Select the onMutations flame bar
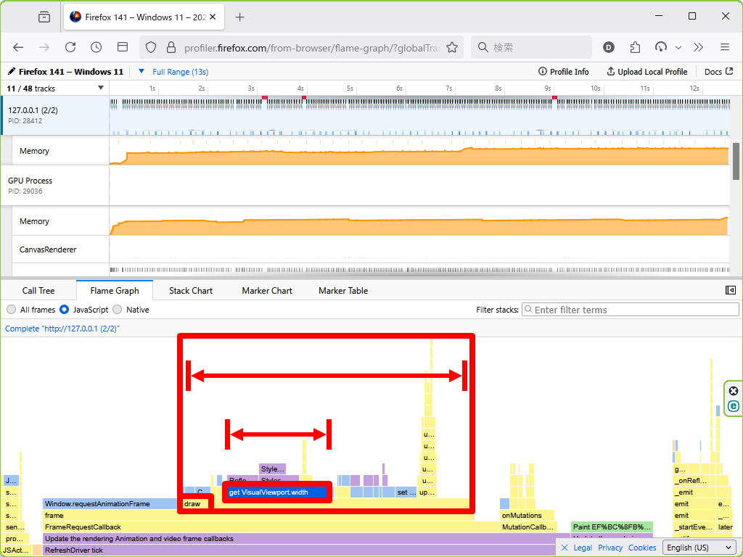The height and width of the screenshot is (557, 743). click(527, 516)
